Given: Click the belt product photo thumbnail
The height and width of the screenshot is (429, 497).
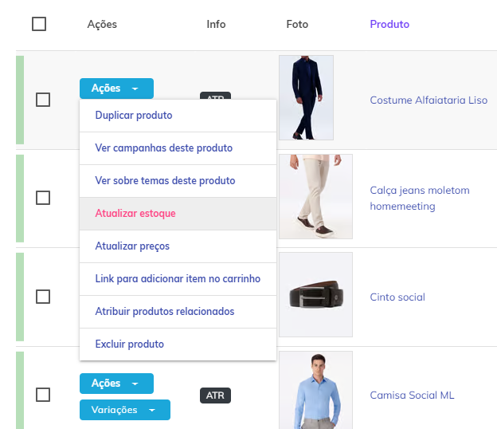Looking at the screenshot, I should (x=315, y=295).
